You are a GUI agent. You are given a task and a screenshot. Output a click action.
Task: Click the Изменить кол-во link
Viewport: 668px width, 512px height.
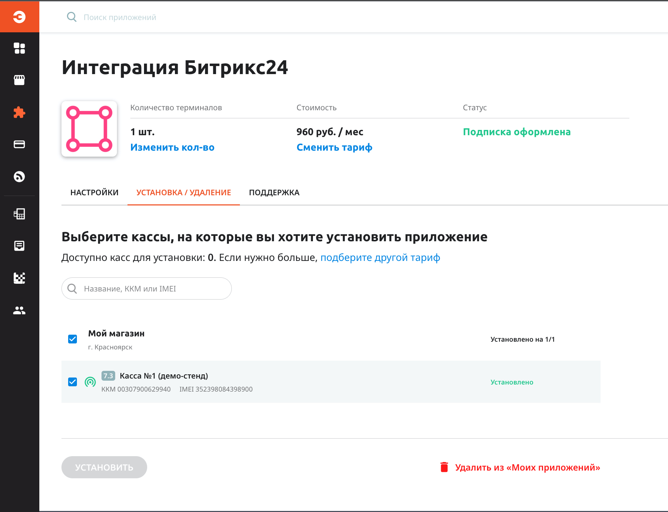tap(172, 147)
